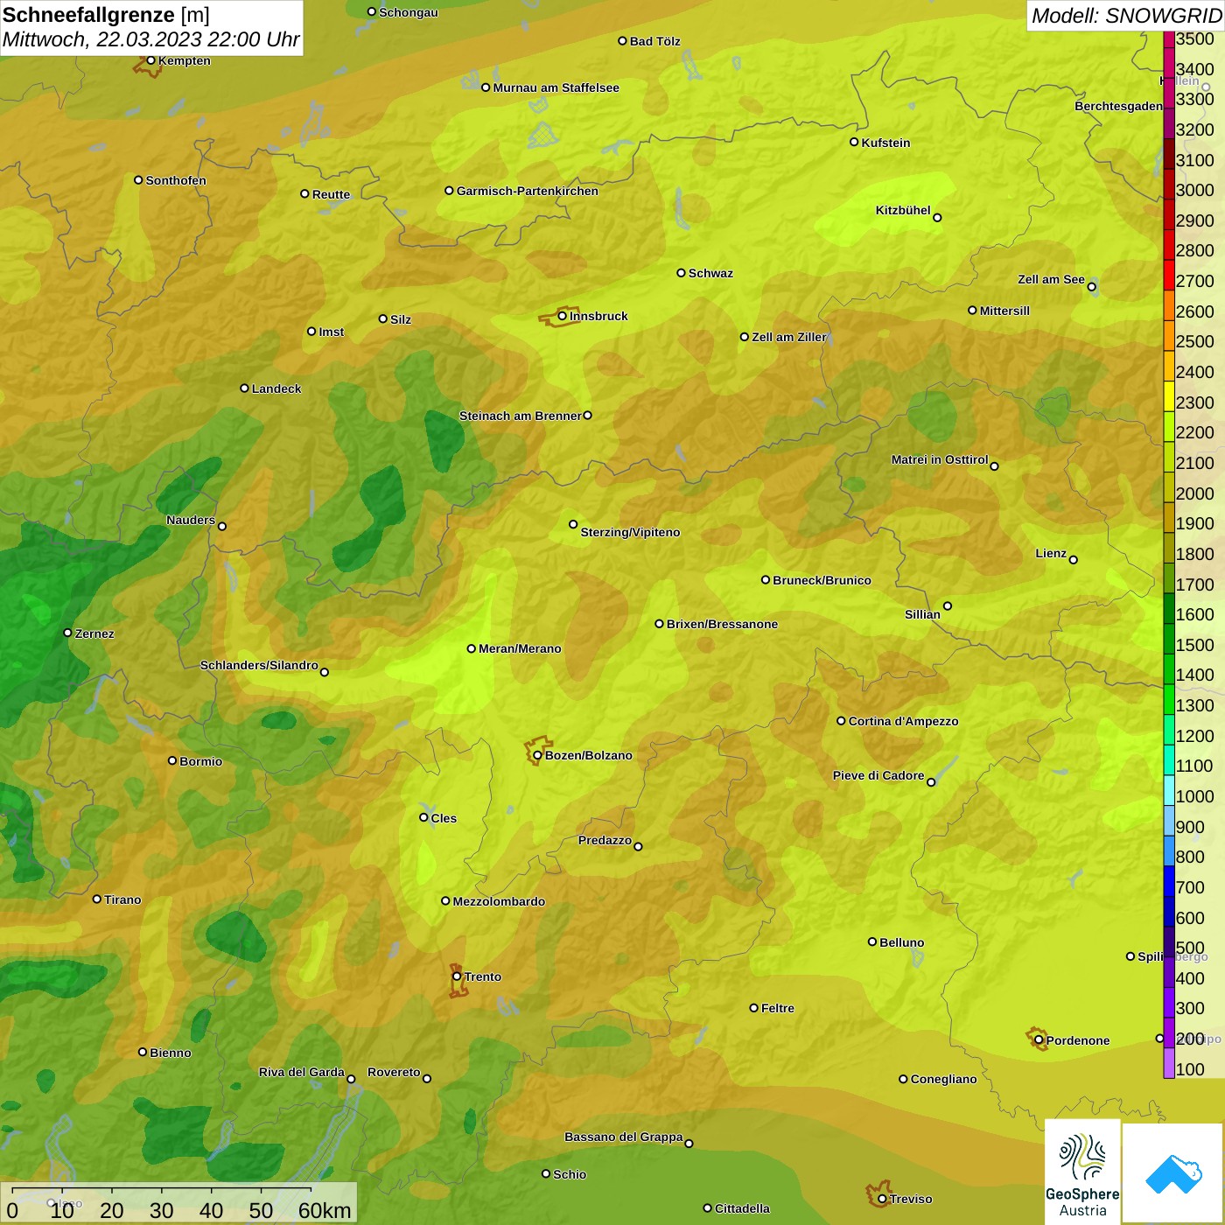Click the Kufstein location dot

click(854, 142)
